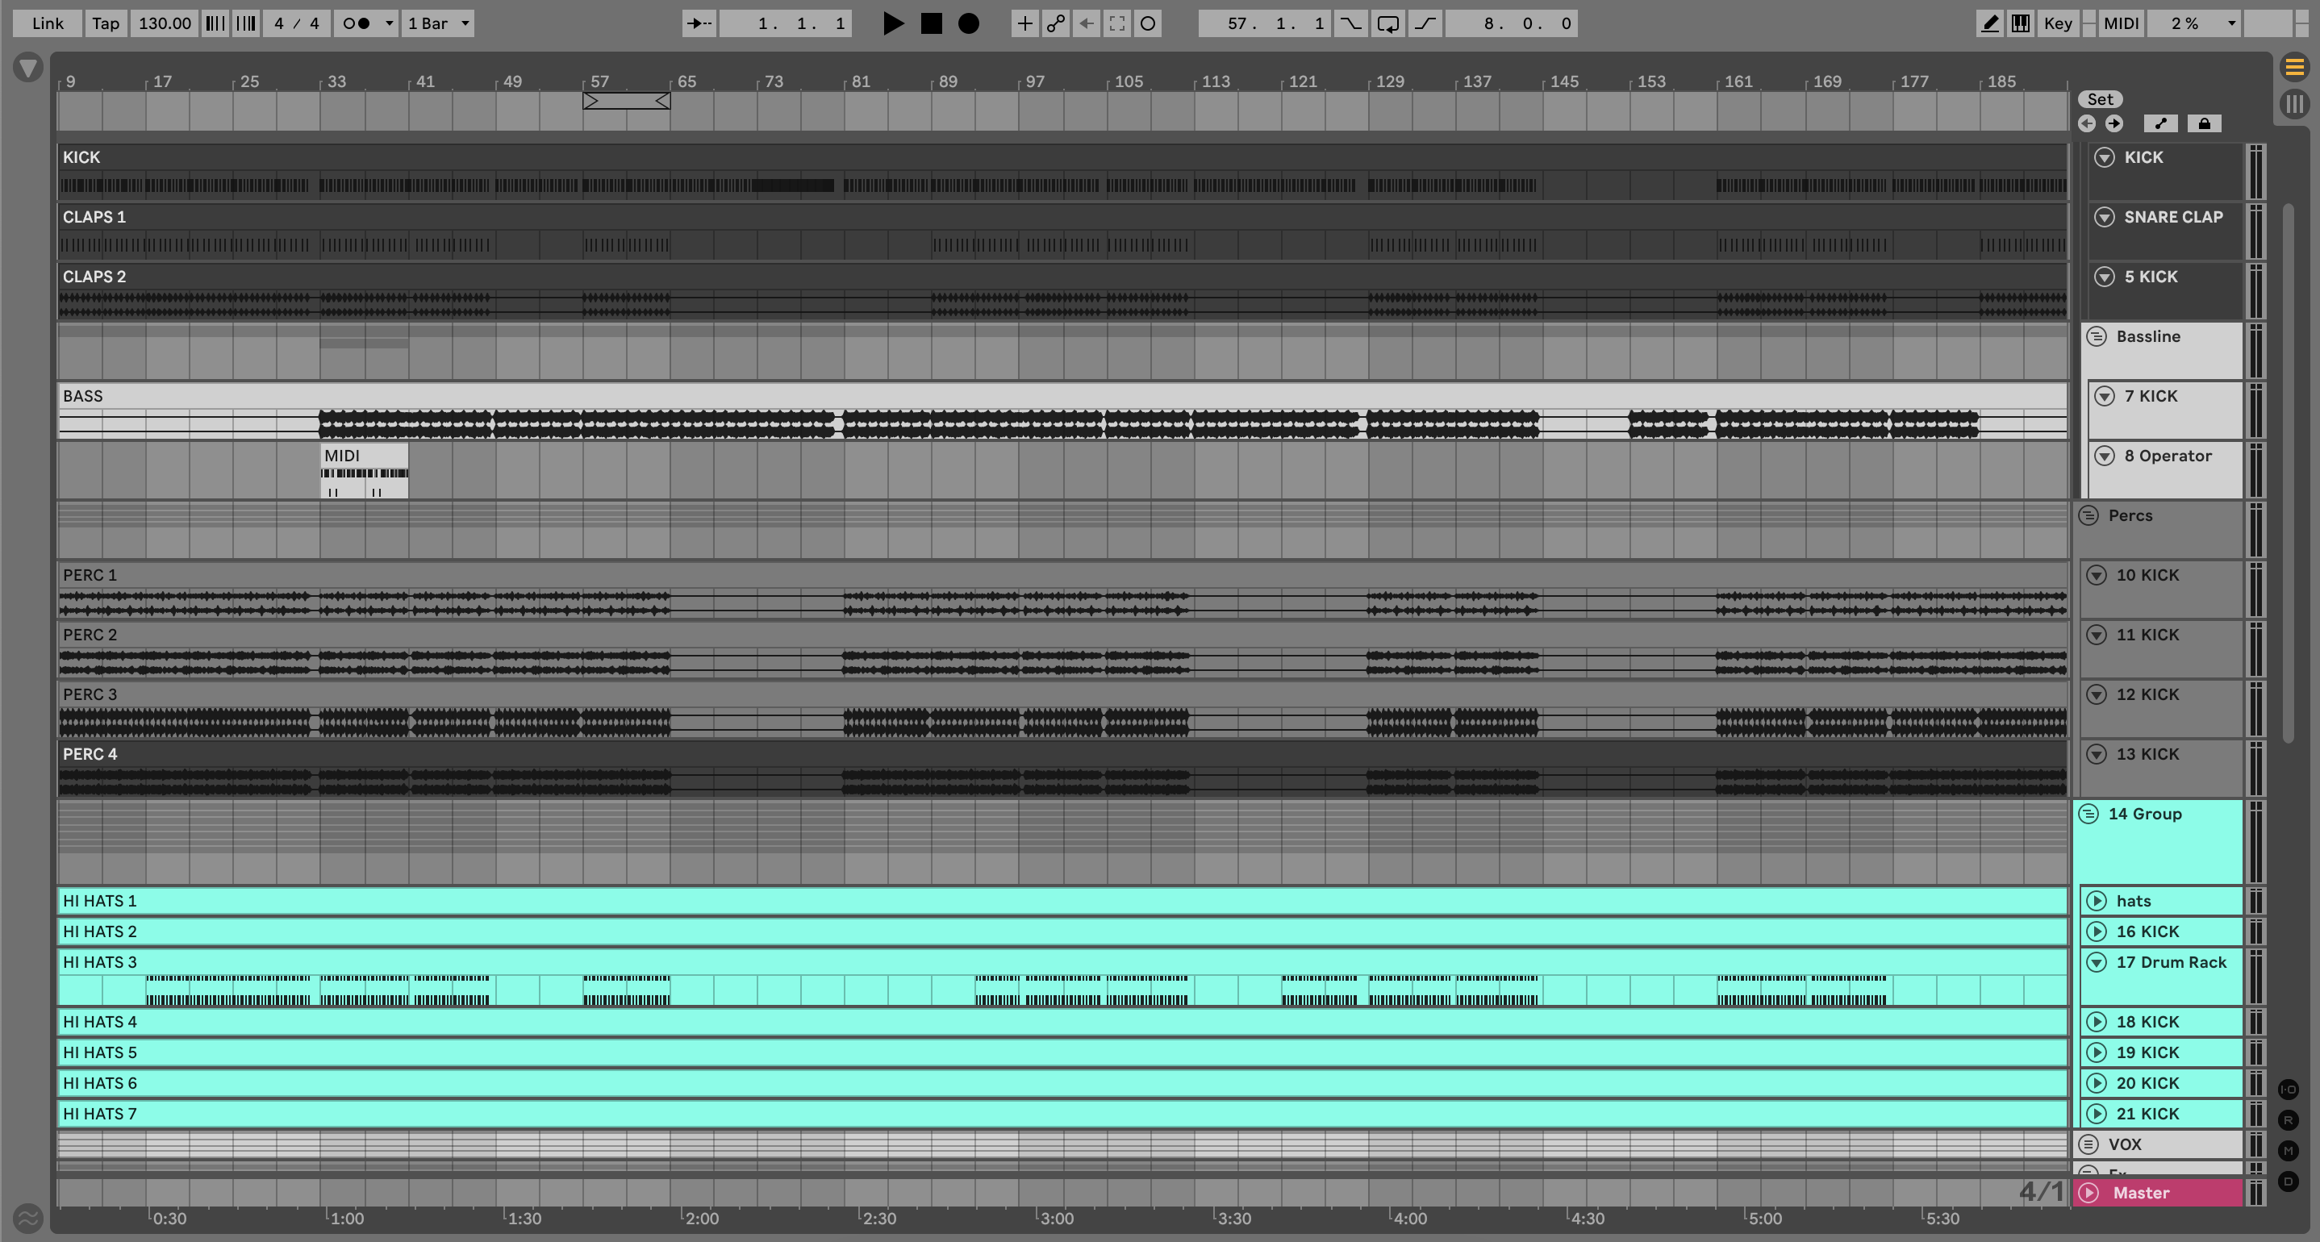Show In/Out section I-O button
This screenshot has height=1242, width=2320.
point(2289,1089)
